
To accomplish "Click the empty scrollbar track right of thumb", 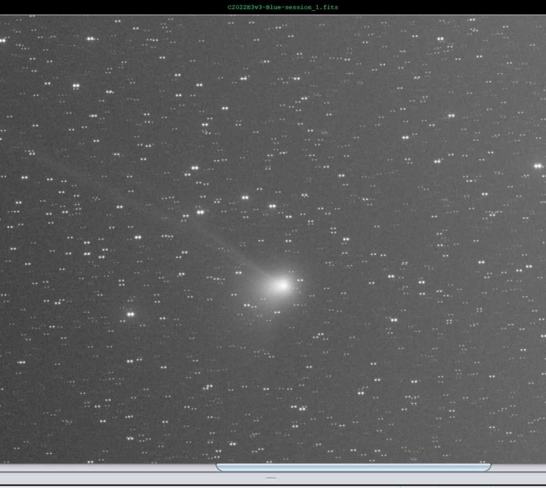I will pyautogui.click(x=519, y=467).
